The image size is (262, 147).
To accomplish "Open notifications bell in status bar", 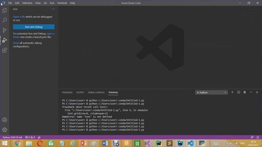I will click(257, 137).
